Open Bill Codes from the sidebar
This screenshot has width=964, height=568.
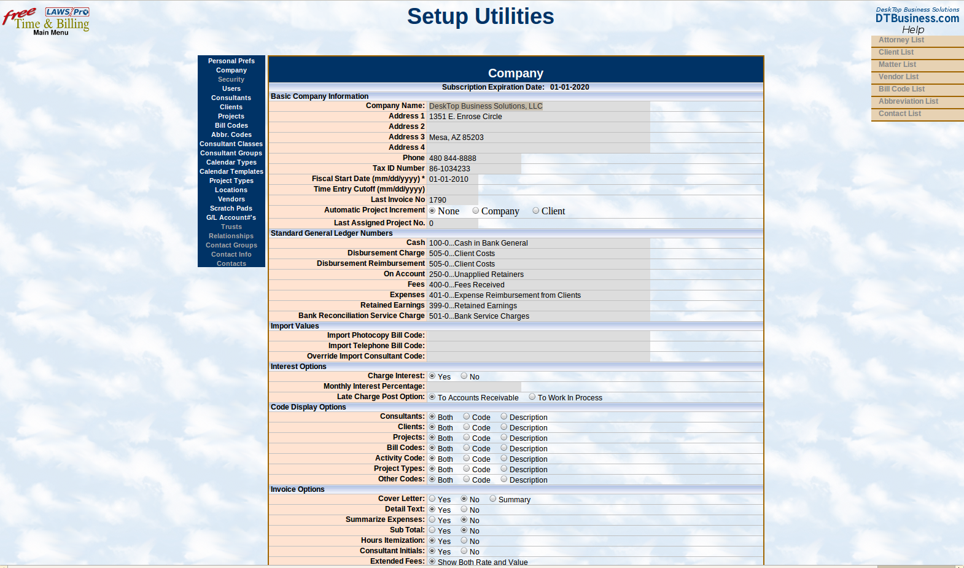(x=231, y=125)
